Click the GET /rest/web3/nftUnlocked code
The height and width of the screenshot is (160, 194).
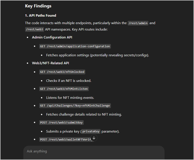(62, 72)
